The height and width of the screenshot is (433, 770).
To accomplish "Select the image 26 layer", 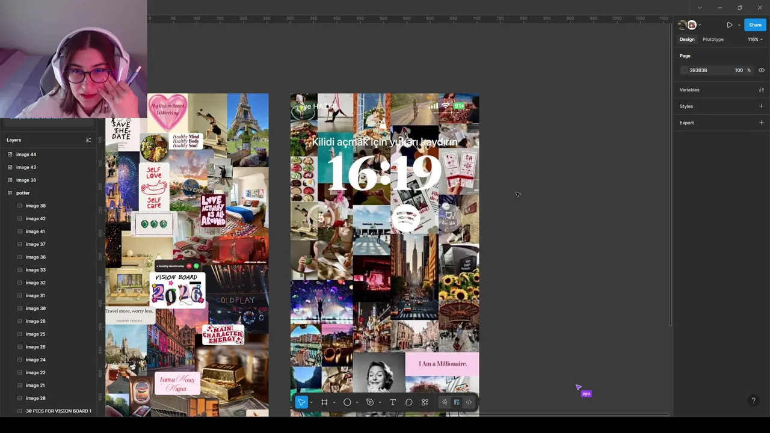I will [x=48, y=347].
